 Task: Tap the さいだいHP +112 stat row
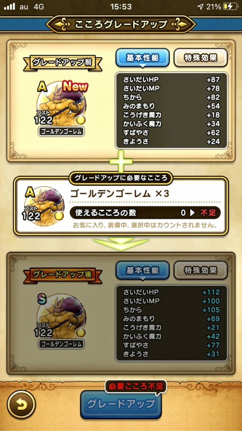pos(171,292)
